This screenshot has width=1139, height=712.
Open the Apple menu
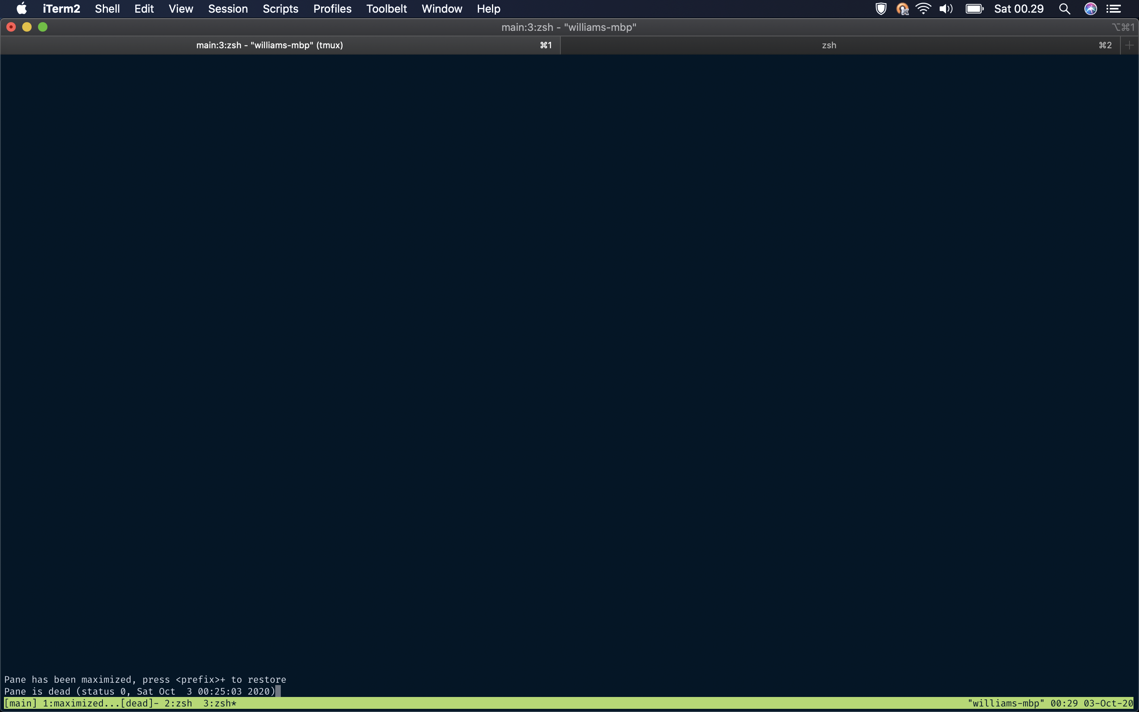click(x=22, y=8)
